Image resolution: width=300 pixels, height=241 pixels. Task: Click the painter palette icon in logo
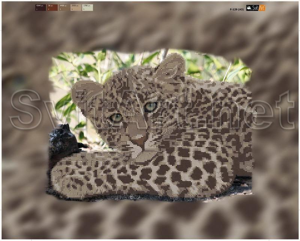[x=249, y=8]
